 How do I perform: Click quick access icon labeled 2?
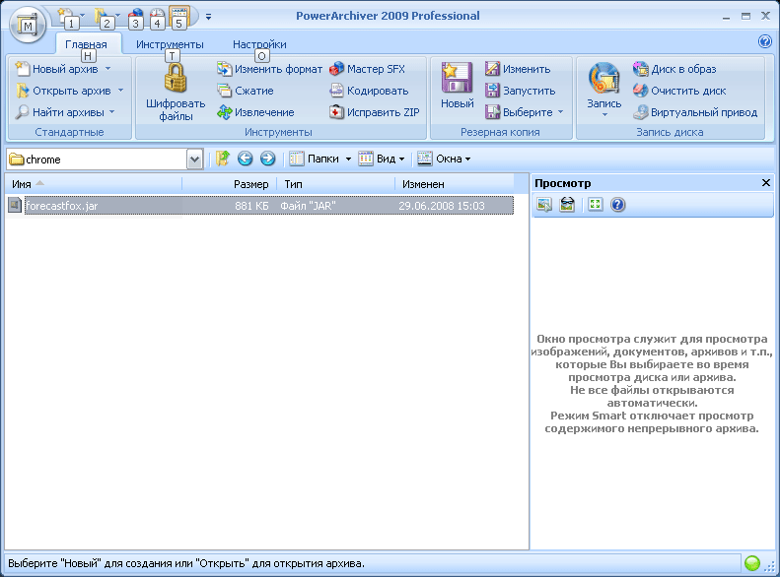click(105, 19)
